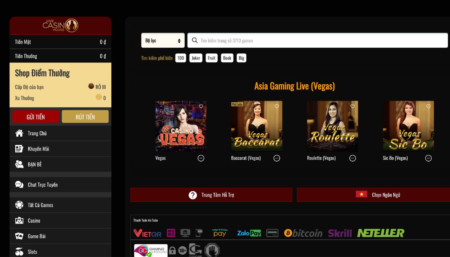Viewport: 450px width, 257px height.
Task: Open BẠN BÈ friends section icon
Action: pos(19,164)
